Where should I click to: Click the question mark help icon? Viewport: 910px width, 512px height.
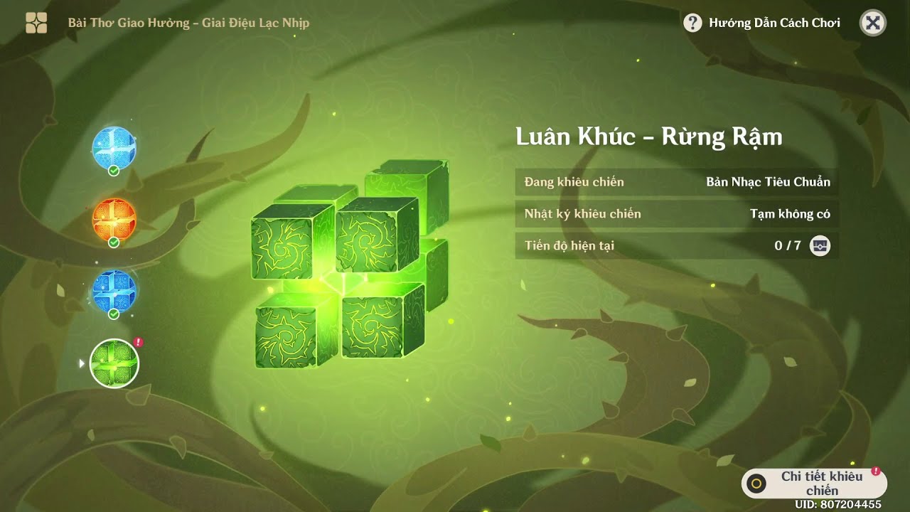(692, 23)
